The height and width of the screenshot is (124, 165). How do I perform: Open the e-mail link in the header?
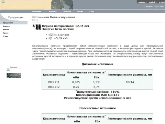tap(162, 2)
